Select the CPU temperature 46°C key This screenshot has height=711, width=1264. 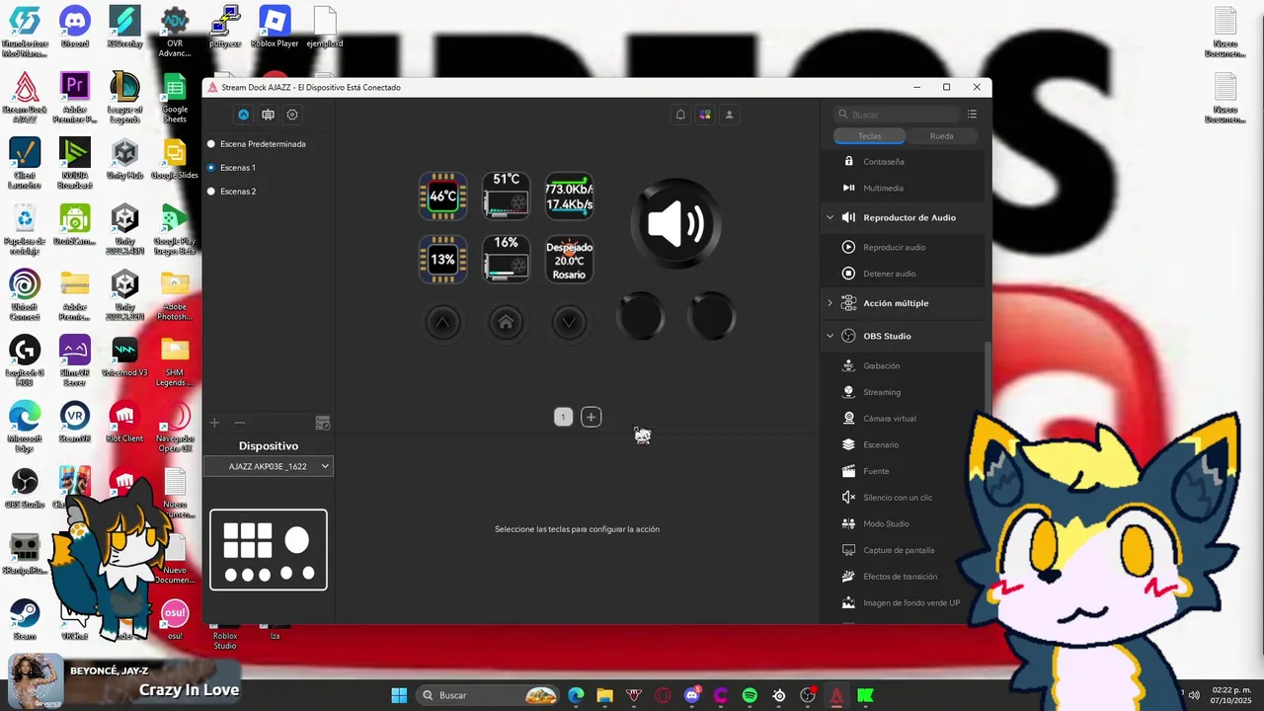click(x=442, y=196)
